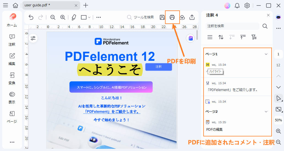This screenshot has height=151, width=284.
Task: Open the shape tool dropdown arrow
Action: (x=89, y=17)
